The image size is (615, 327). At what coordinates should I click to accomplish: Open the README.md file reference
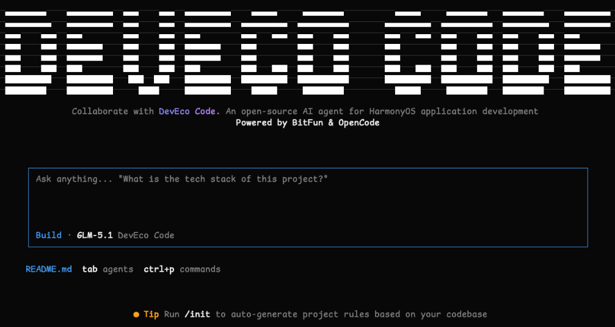point(49,270)
